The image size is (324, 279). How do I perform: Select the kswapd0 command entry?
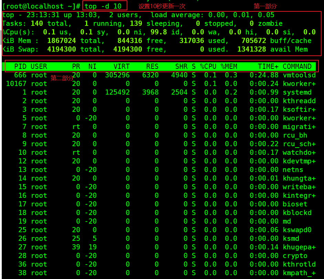297,230
